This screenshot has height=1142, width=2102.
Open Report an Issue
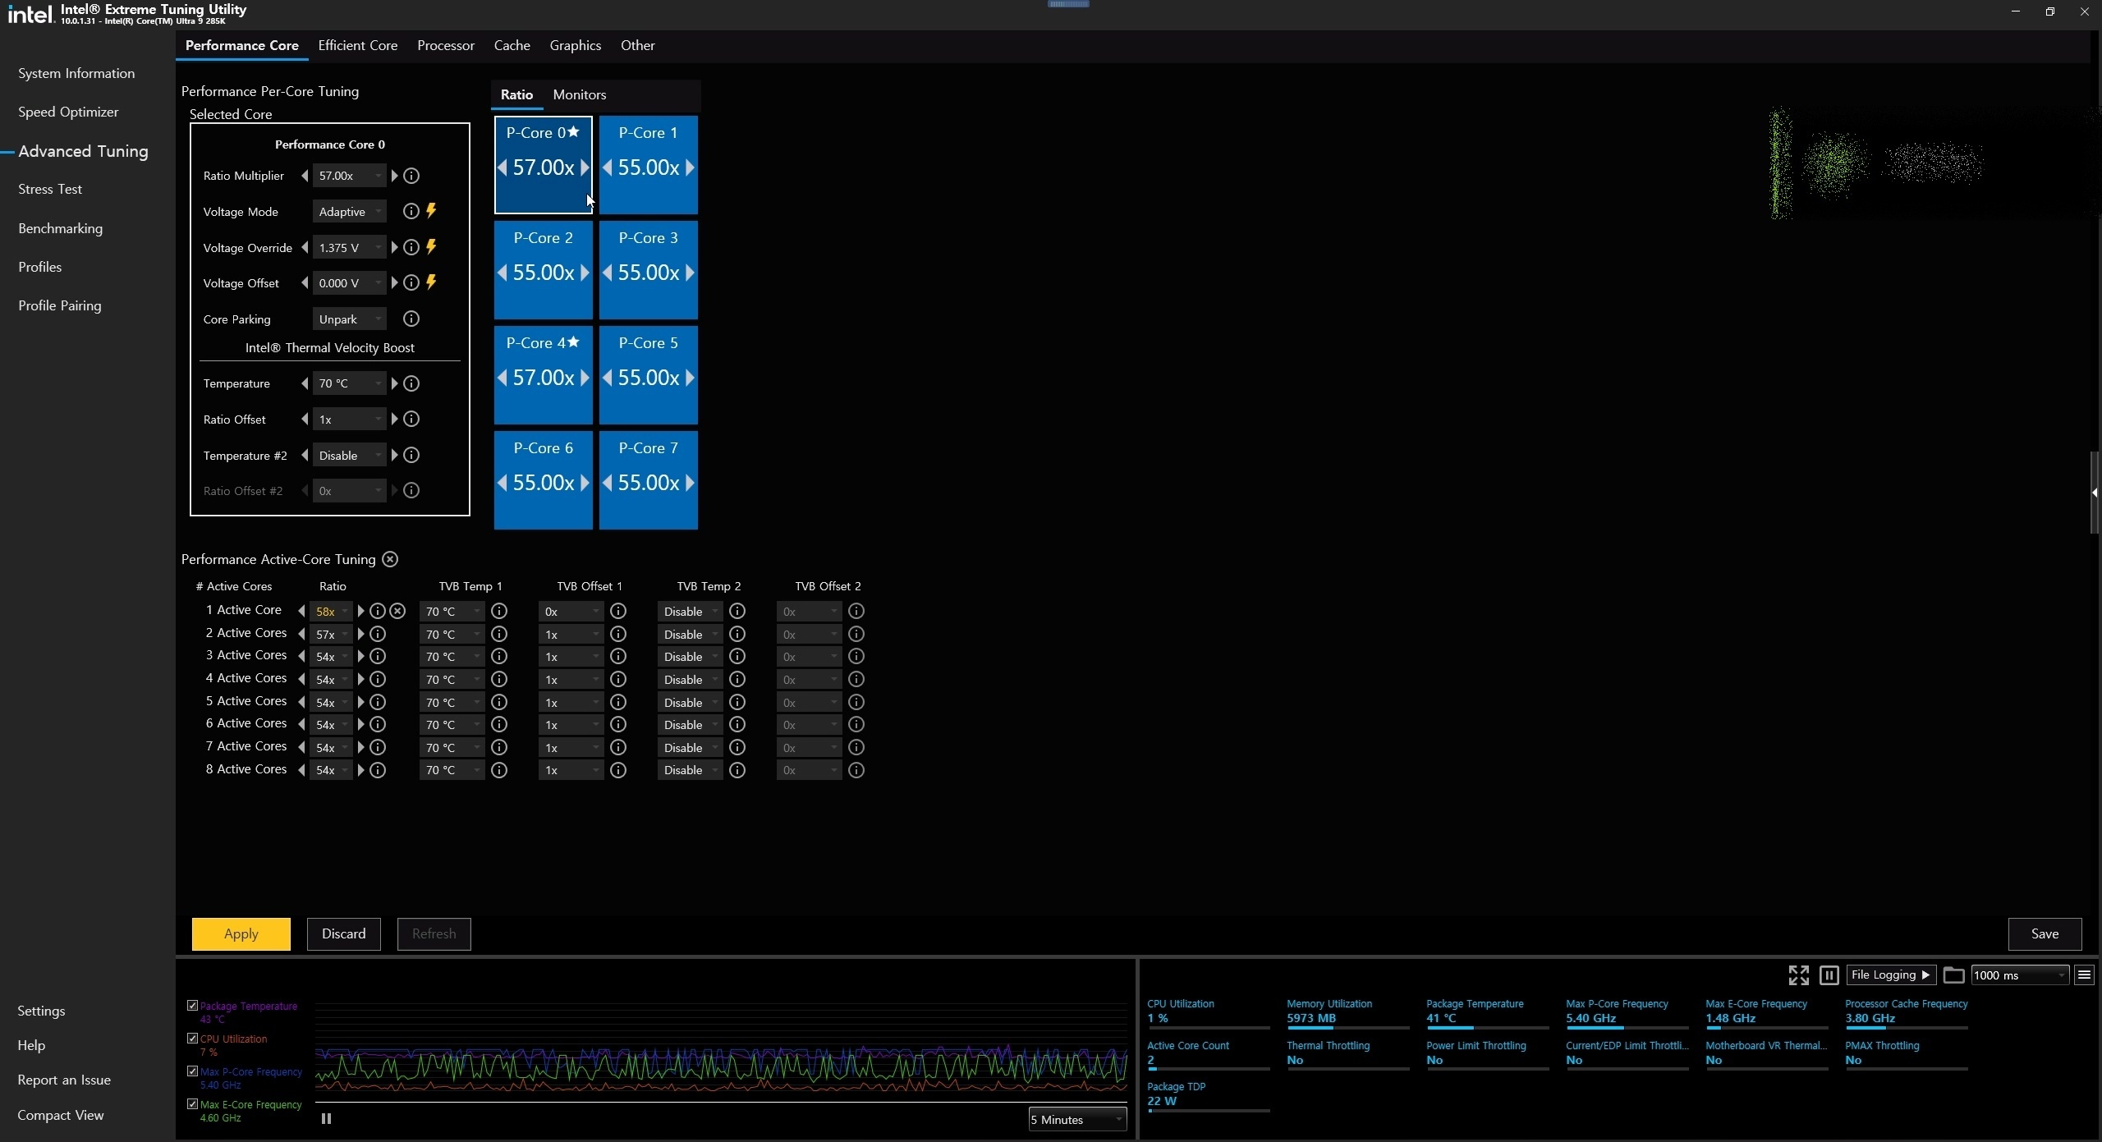tap(64, 1080)
